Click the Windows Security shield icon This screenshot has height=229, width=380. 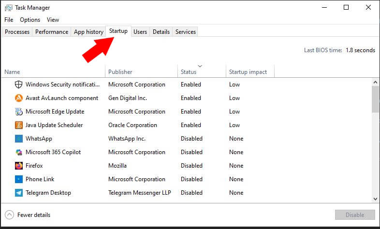tap(19, 85)
